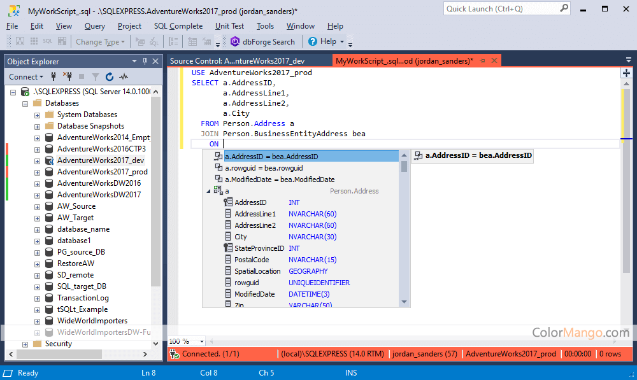
Task: Open the Help toolbar dropdown arrow
Action: [341, 41]
